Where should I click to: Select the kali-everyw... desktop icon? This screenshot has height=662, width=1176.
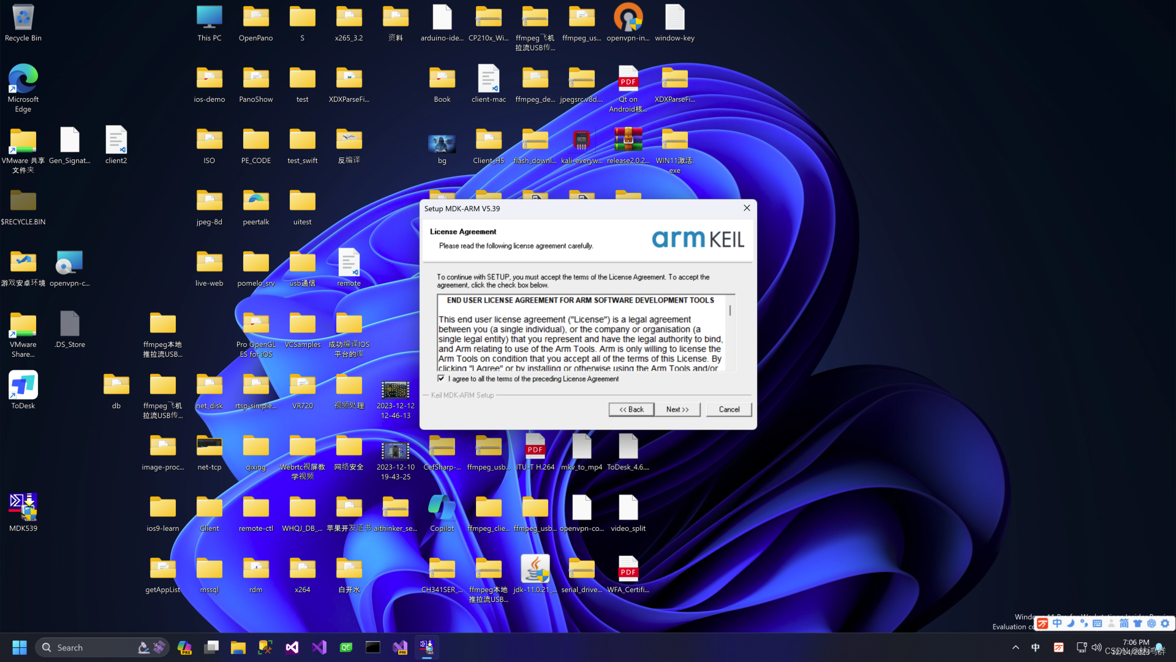click(582, 146)
